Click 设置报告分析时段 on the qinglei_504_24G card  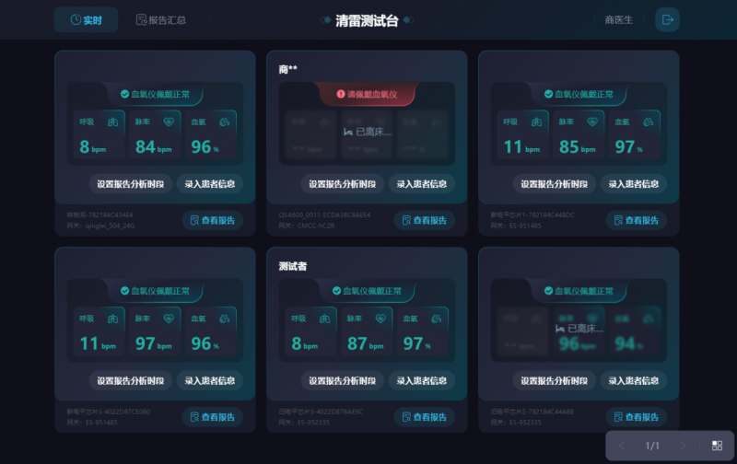click(131, 183)
